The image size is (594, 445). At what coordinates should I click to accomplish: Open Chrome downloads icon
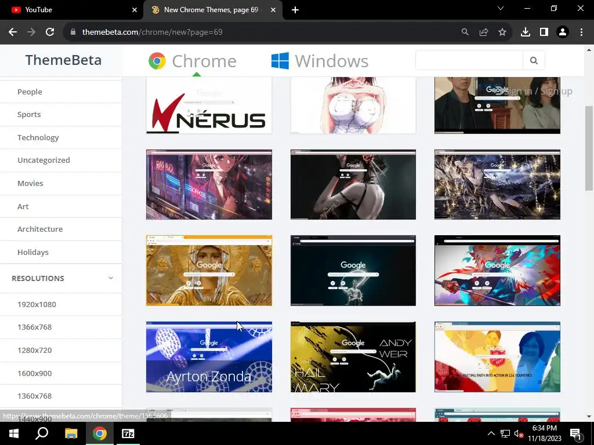point(526,32)
